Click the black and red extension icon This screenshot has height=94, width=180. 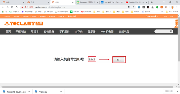coord(148,7)
